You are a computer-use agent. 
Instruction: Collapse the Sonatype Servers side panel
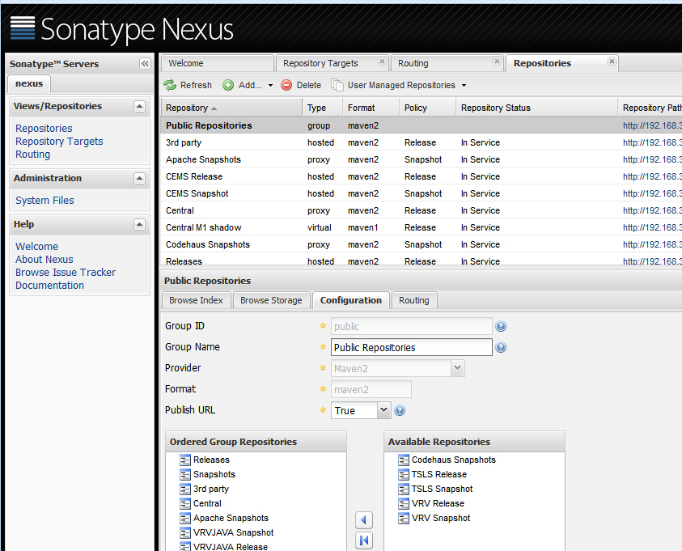pos(145,64)
